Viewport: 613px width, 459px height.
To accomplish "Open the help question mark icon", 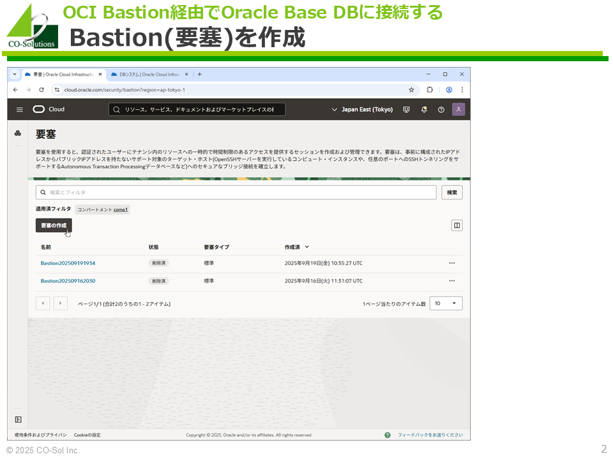I will point(441,110).
